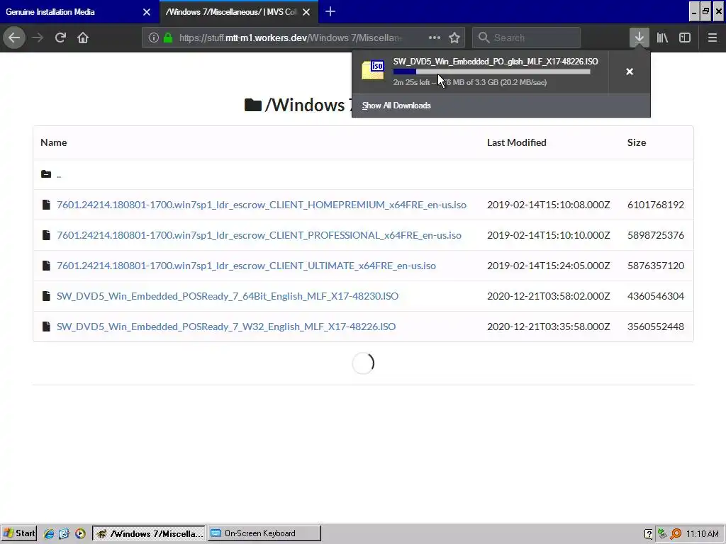Download POSReady 7 64Bit X17-48230 ISO
This screenshot has height=544, width=726.
[228, 296]
